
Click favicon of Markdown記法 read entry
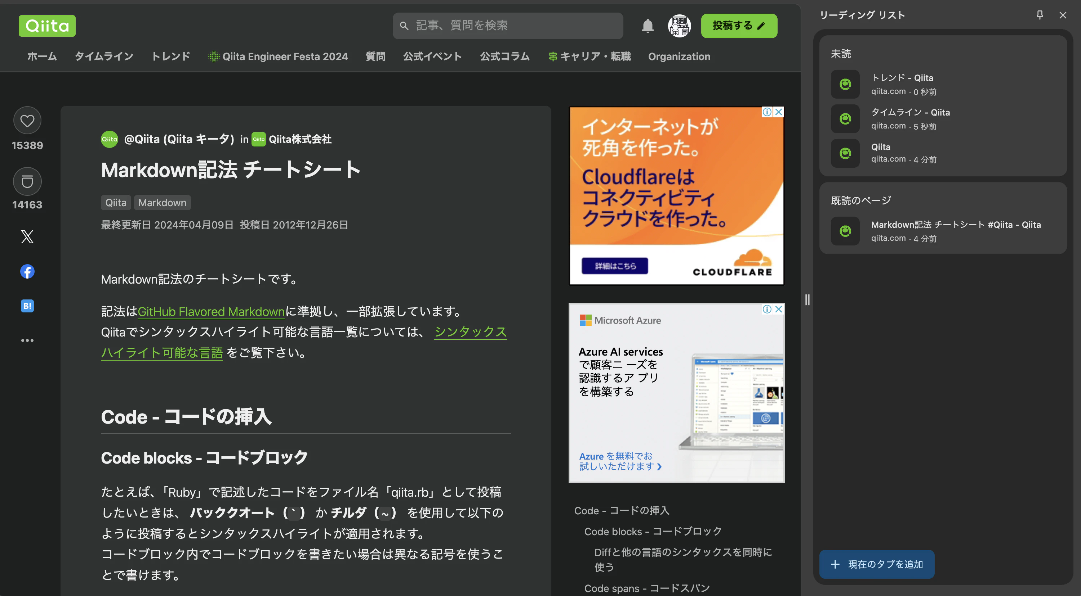point(845,231)
